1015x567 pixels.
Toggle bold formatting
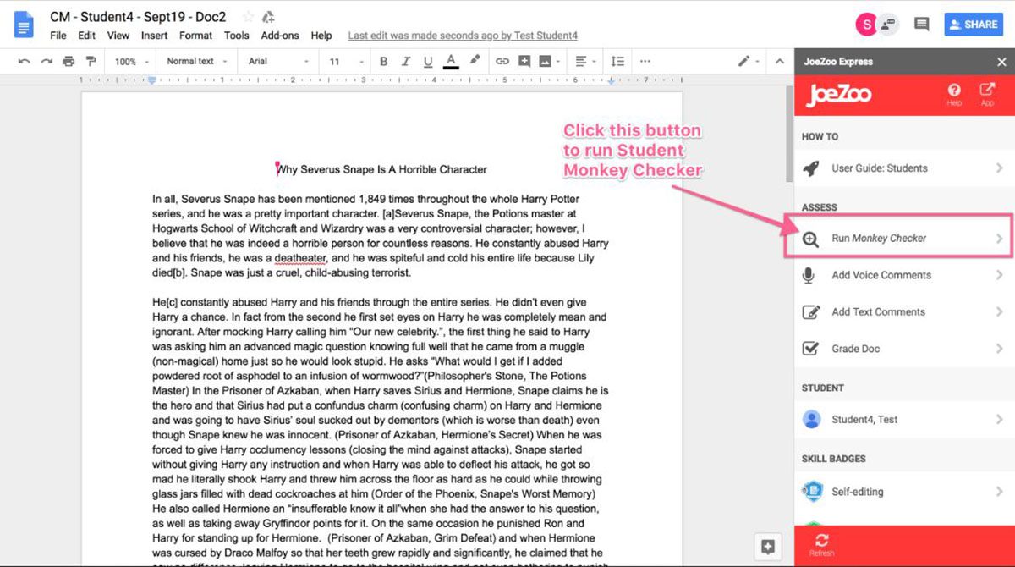pos(383,61)
